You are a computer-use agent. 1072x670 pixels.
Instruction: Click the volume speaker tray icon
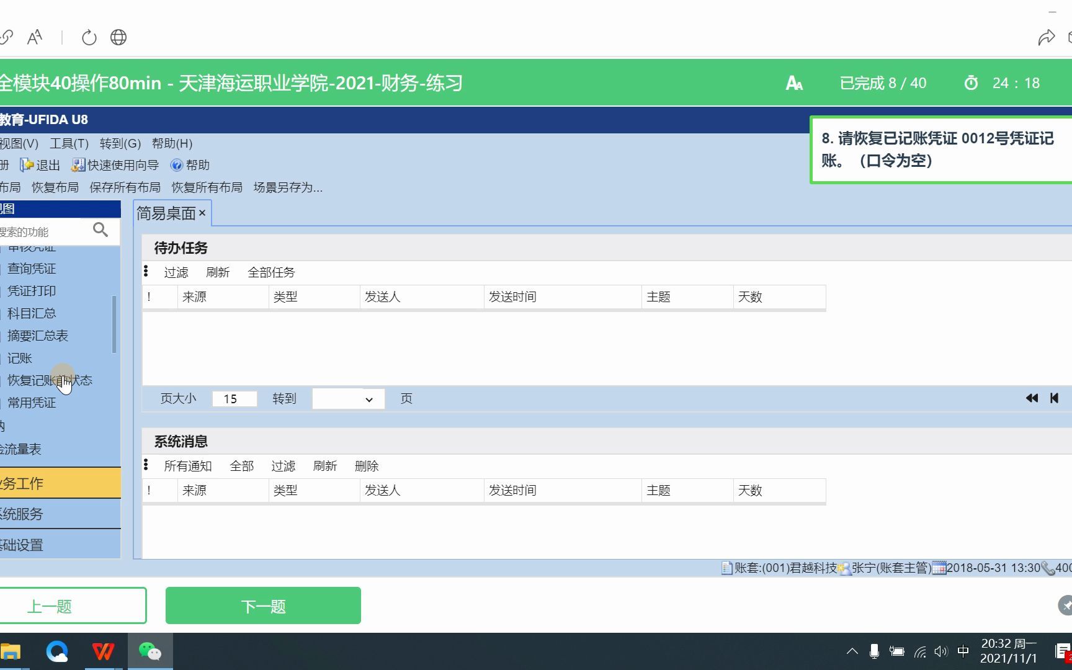(x=941, y=651)
